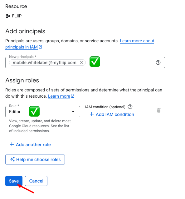185x199 pixels.
Task: Click Add IAM condition text
Action: pos(115,114)
